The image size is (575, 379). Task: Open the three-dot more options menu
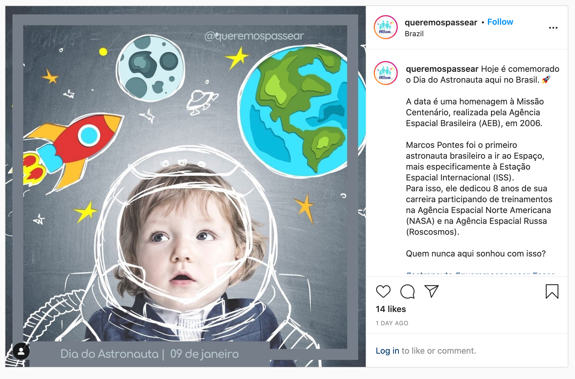pyautogui.click(x=553, y=28)
